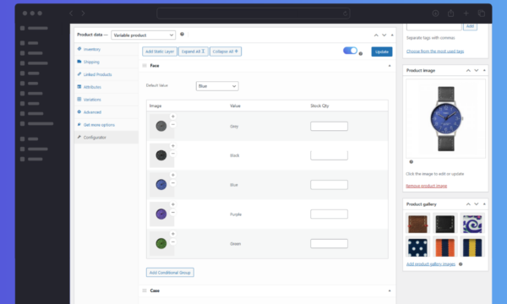Grab the Case layer drag handle
The width and height of the screenshot is (507, 304).
click(144, 290)
